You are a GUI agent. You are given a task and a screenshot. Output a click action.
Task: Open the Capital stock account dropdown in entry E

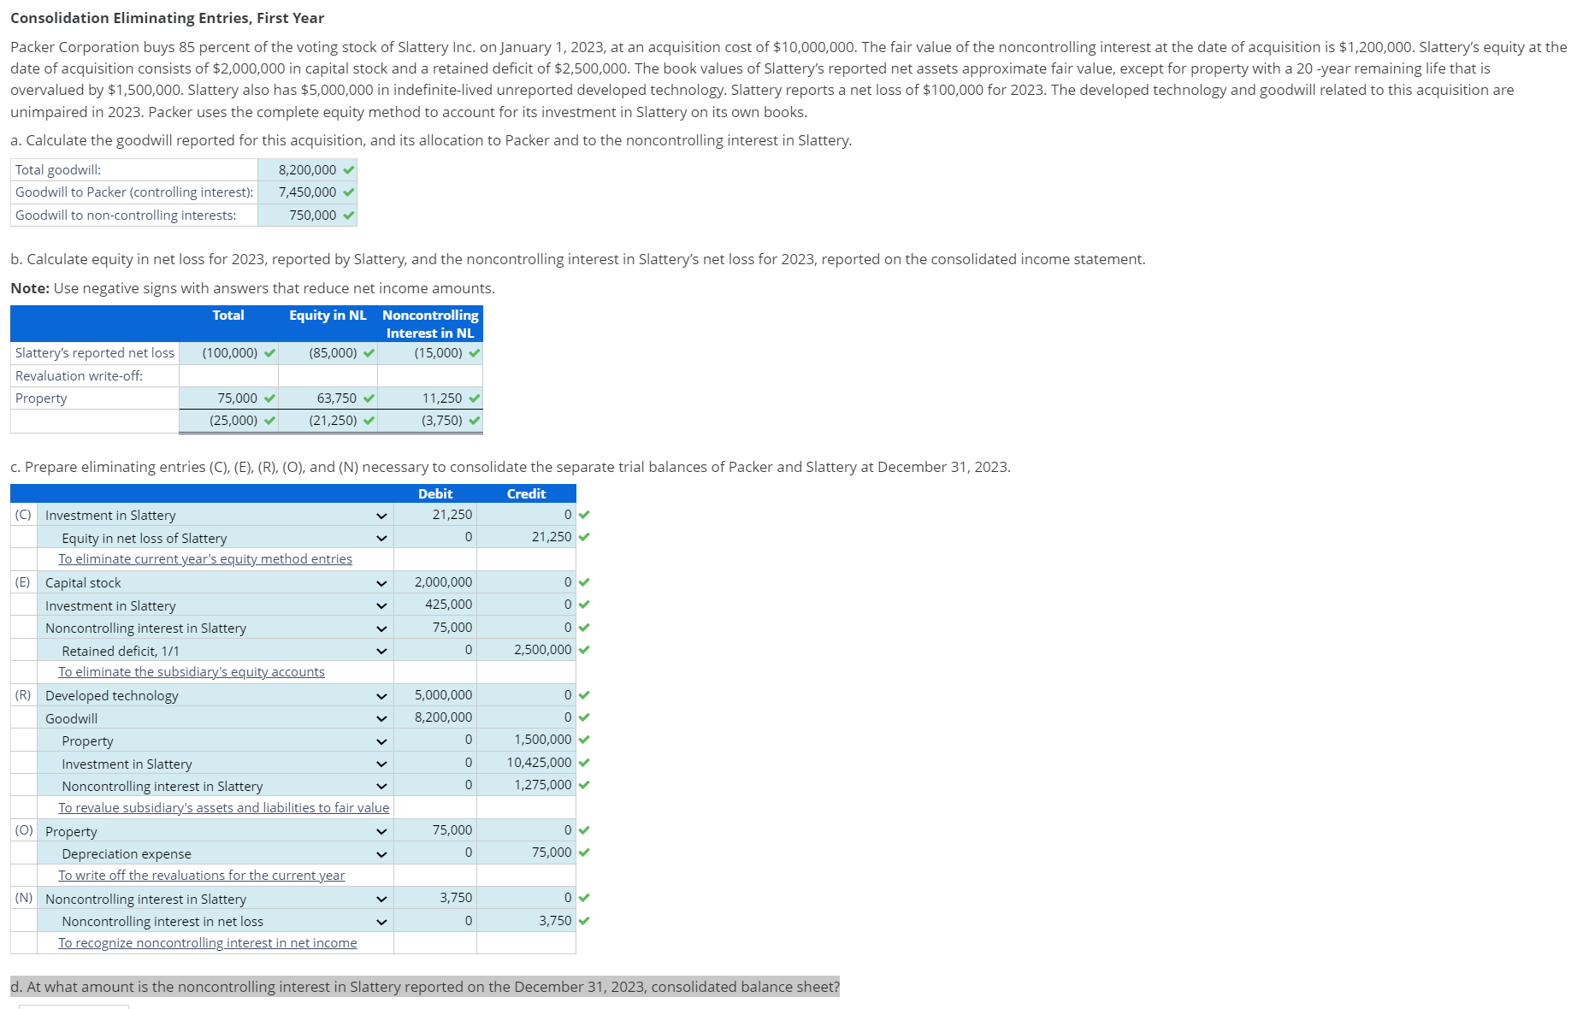381,582
